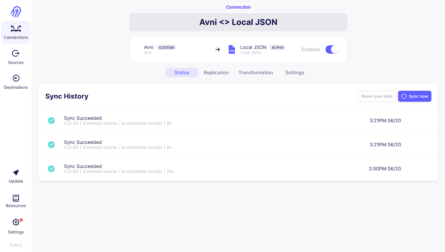Switch to the Transformation tab
The image size is (445, 252).
point(256,73)
